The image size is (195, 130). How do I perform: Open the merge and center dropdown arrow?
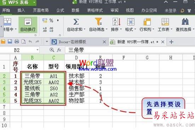click(16, 29)
